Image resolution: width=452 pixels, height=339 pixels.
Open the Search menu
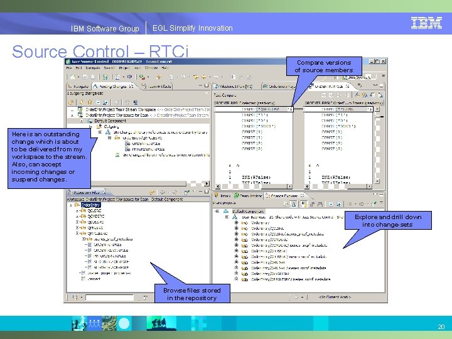point(109,68)
